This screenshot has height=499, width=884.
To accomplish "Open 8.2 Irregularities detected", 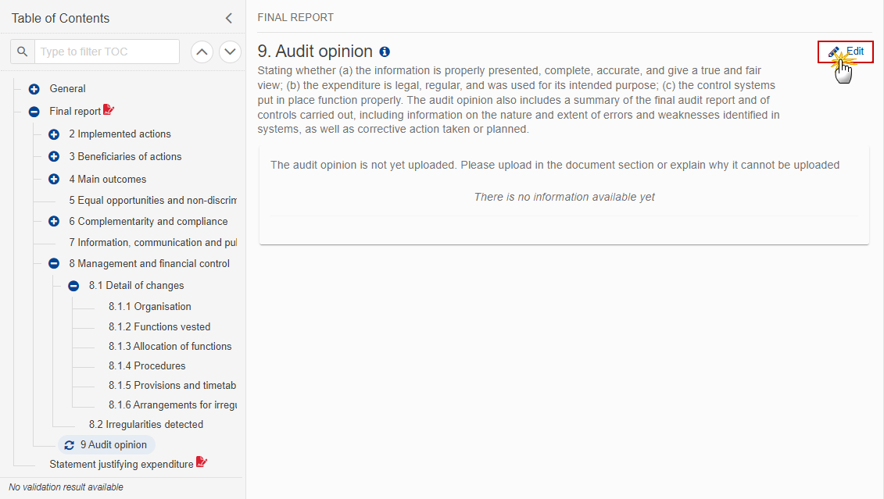I will (145, 424).
